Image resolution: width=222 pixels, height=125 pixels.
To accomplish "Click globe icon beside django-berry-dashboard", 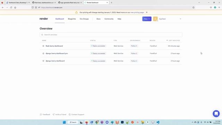I will (43, 61).
